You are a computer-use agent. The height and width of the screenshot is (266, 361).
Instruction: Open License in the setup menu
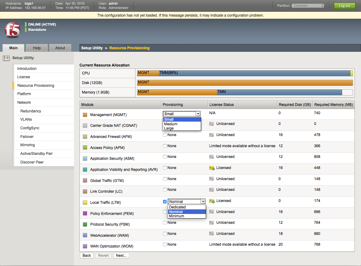pyautogui.click(x=44, y=77)
